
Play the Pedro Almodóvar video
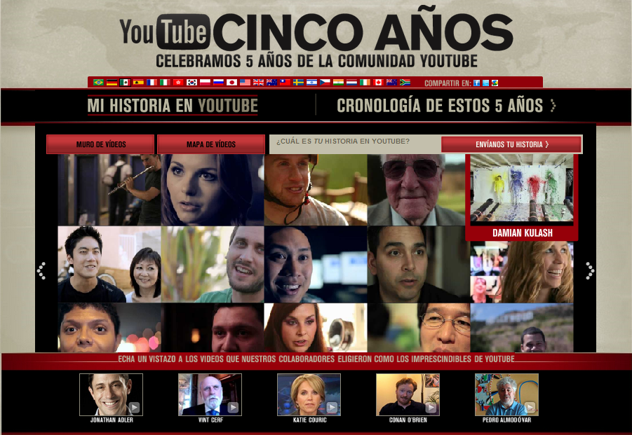click(506, 395)
